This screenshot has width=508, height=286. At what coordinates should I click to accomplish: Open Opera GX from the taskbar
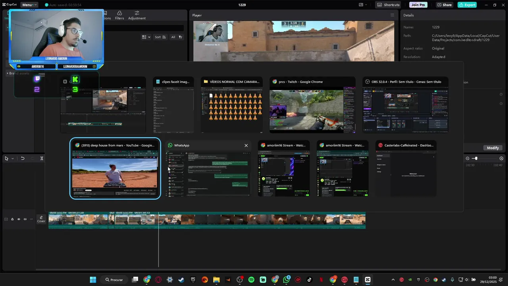pos(158,280)
